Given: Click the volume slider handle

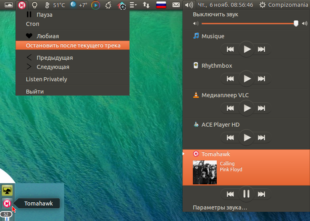Looking at the screenshot, I should coord(296,23).
